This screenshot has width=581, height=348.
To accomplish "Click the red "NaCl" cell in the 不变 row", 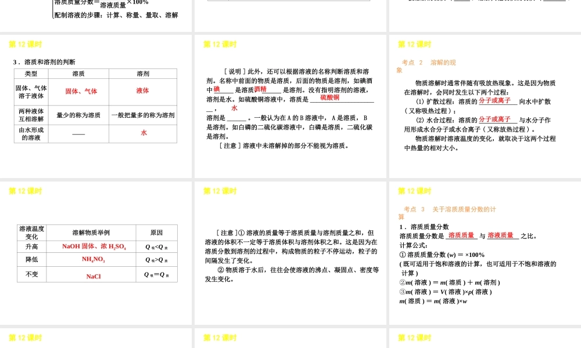I will click(93, 274).
